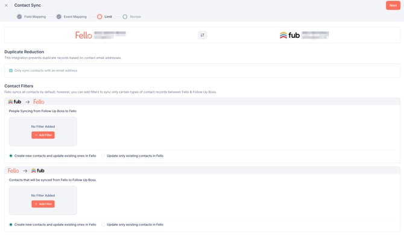This screenshot has width=404, height=235.
Task: Select Create new contacts option under Fello to fub
Action: [11, 225]
